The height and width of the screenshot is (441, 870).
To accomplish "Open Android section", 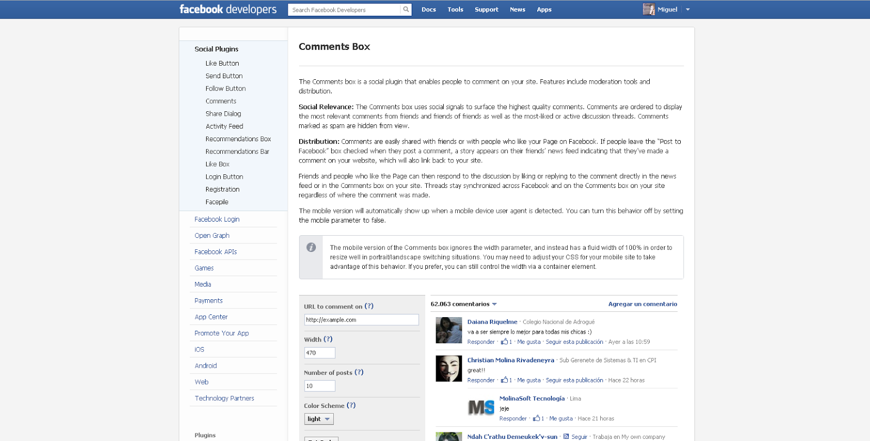I will 206,366.
